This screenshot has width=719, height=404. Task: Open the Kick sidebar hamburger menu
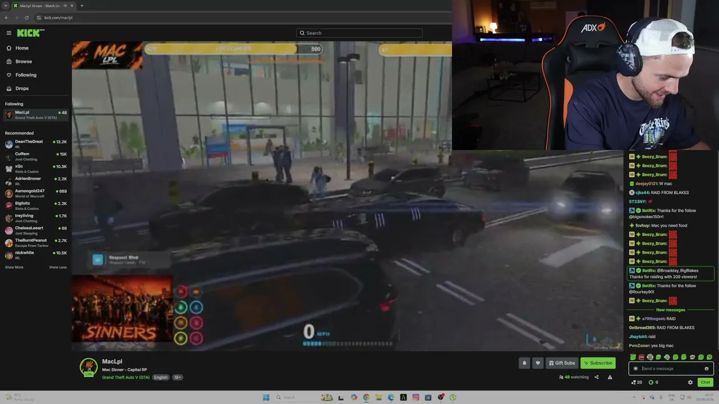coord(8,33)
